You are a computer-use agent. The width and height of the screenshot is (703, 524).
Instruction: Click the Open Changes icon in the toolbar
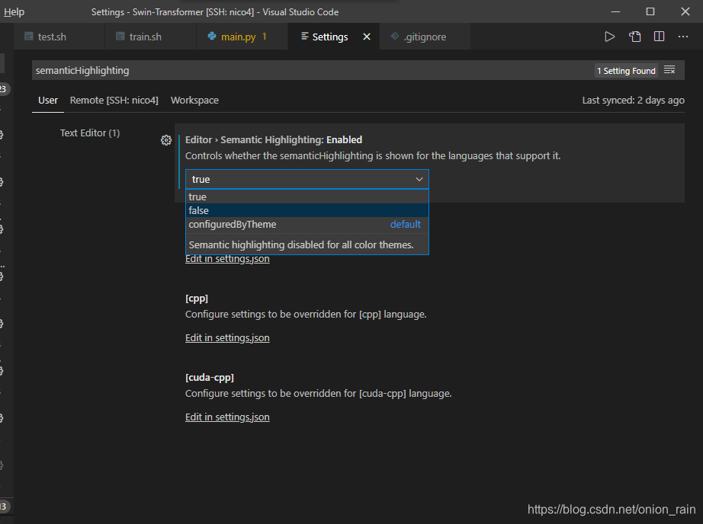[x=634, y=36]
